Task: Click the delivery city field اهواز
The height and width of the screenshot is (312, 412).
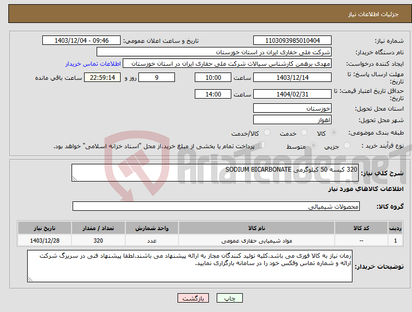Action: pos(292,120)
